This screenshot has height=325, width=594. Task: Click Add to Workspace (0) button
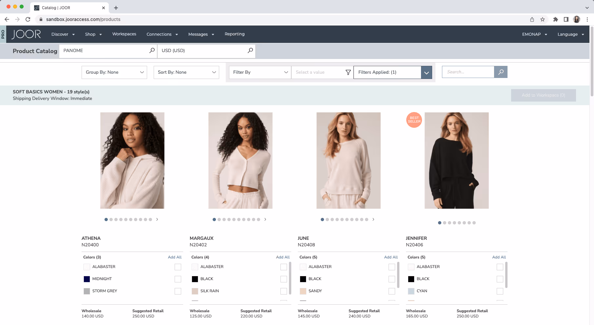coord(543,95)
